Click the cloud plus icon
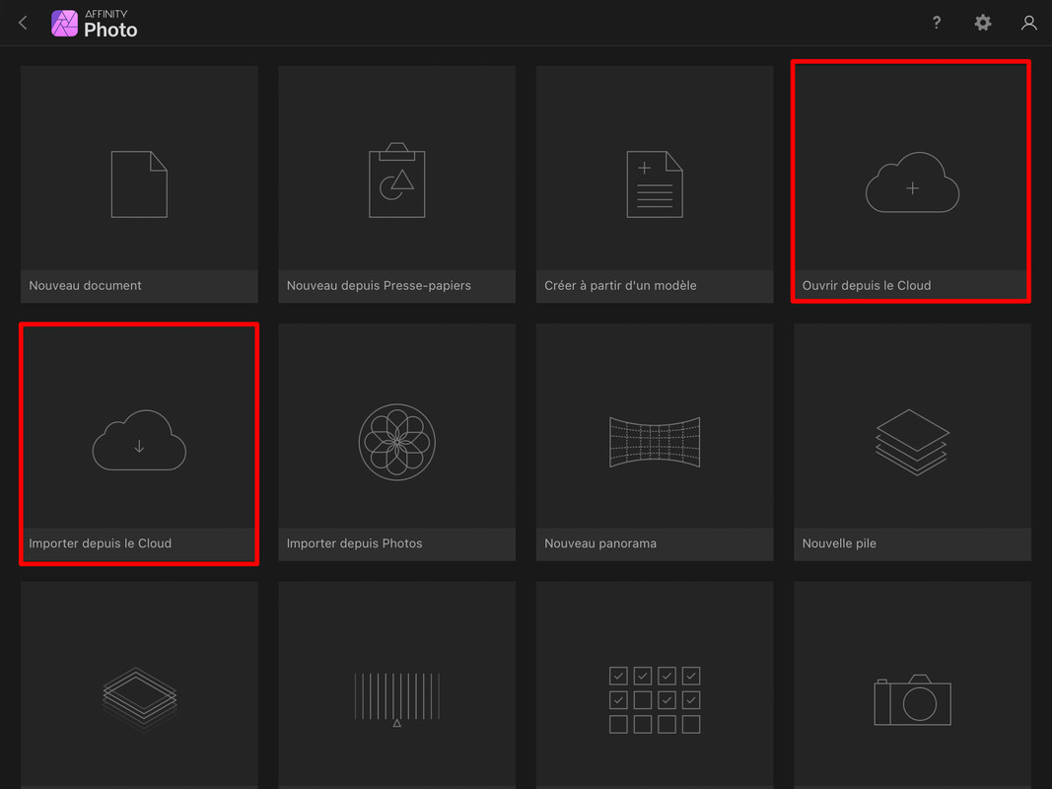Image resolution: width=1052 pixels, height=789 pixels. pyautogui.click(x=912, y=182)
